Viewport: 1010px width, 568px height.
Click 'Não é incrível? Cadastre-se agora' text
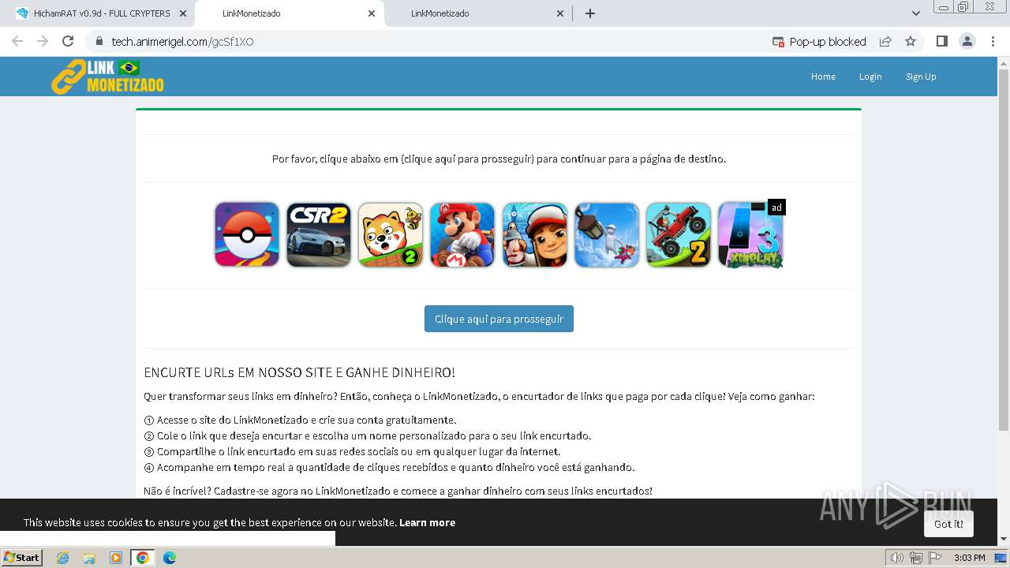click(398, 491)
